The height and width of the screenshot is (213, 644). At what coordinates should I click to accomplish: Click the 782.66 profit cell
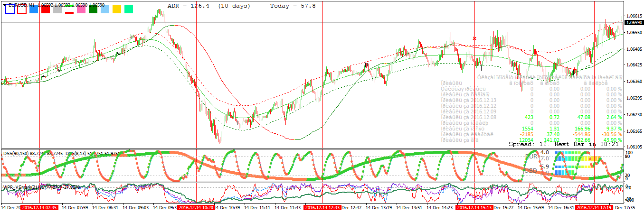point(582,140)
